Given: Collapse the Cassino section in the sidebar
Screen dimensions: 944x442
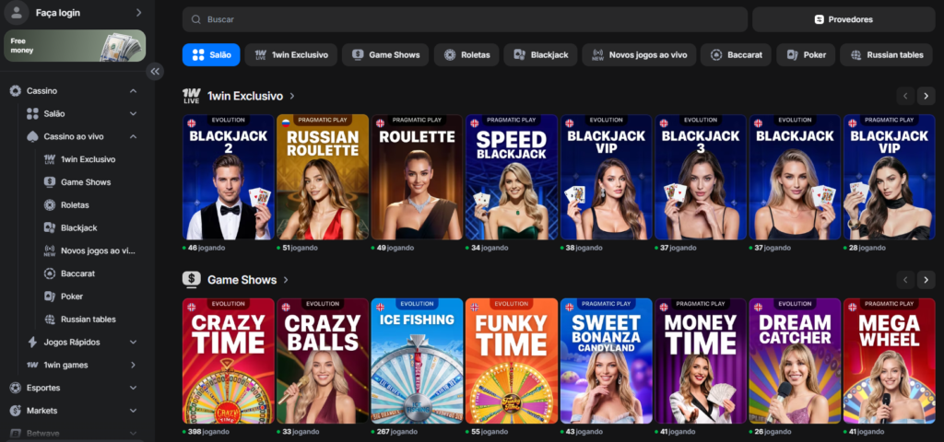Looking at the screenshot, I should [x=133, y=91].
